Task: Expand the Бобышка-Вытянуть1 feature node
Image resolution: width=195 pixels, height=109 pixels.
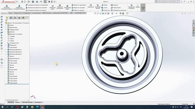Action: coord(6,50)
